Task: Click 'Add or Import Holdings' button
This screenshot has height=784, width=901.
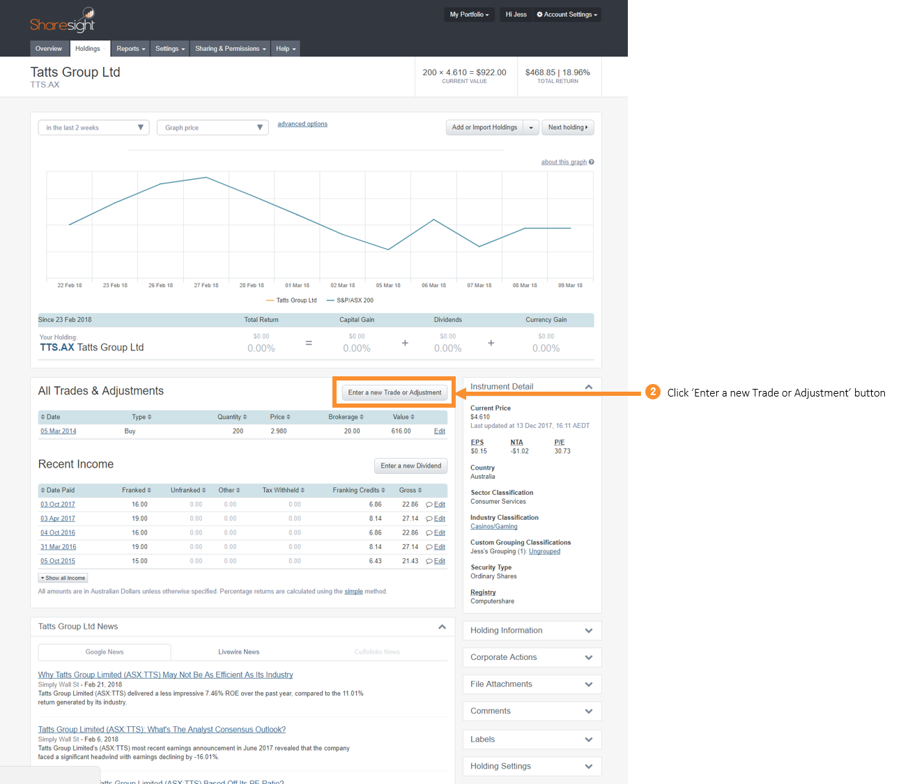Action: pos(484,128)
